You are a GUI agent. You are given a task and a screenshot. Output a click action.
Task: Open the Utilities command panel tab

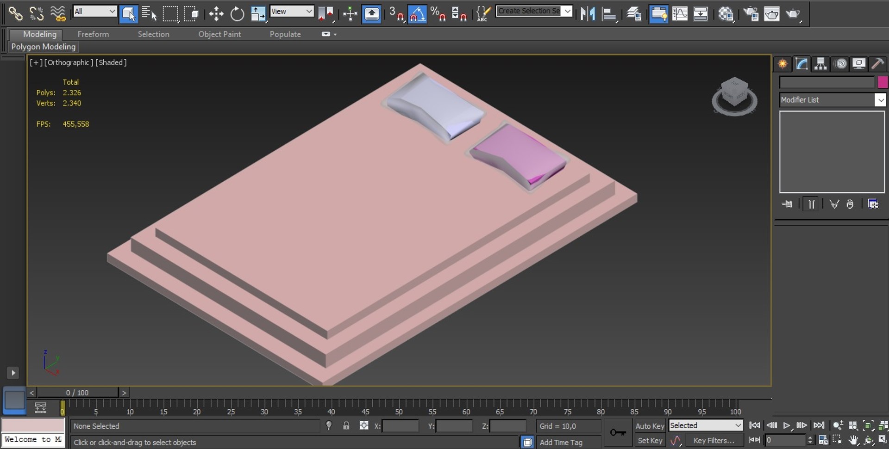coord(877,64)
